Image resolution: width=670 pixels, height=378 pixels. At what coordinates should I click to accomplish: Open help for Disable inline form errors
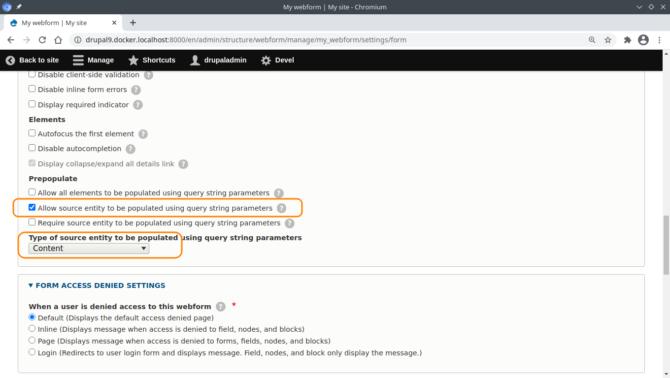pos(136,90)
